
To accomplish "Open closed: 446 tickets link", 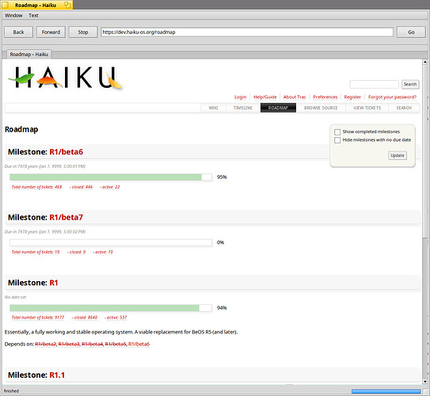I will tap(82, 187).
